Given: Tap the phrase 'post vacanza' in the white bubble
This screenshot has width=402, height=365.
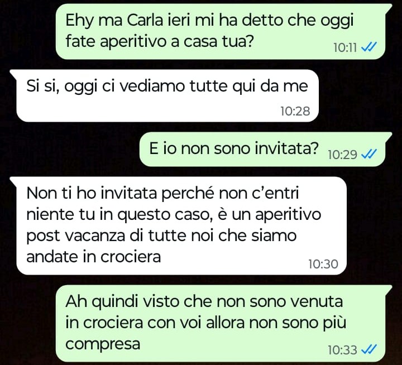Looking at the screenshot, I should [x=75, y=236].
